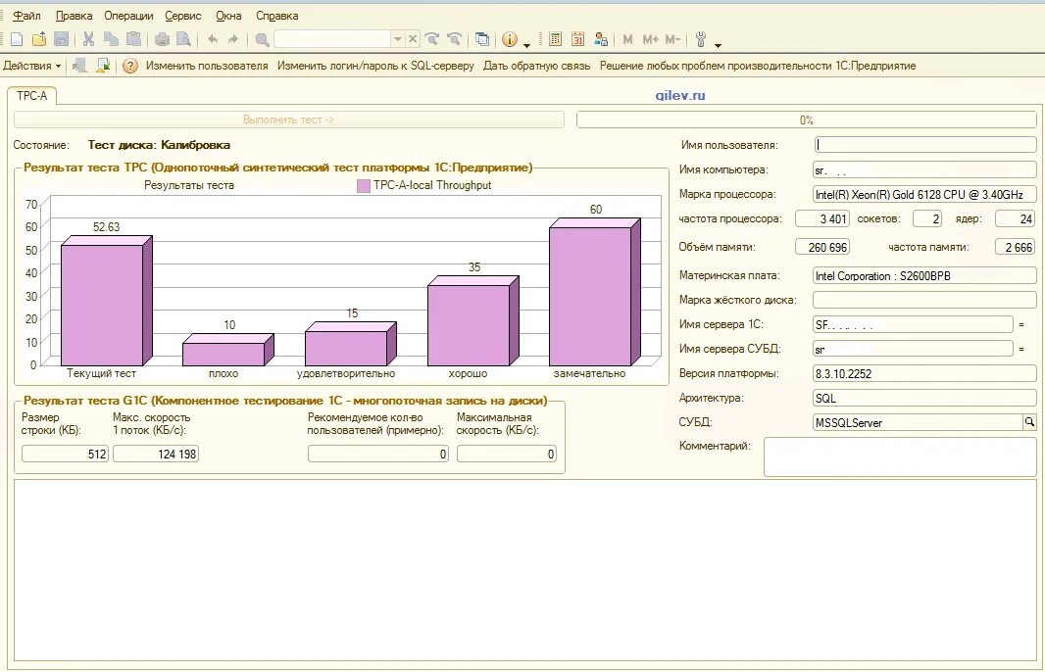Click the Find magnifier icon
Screen dimensions: 1045x672
click(262, 40)
